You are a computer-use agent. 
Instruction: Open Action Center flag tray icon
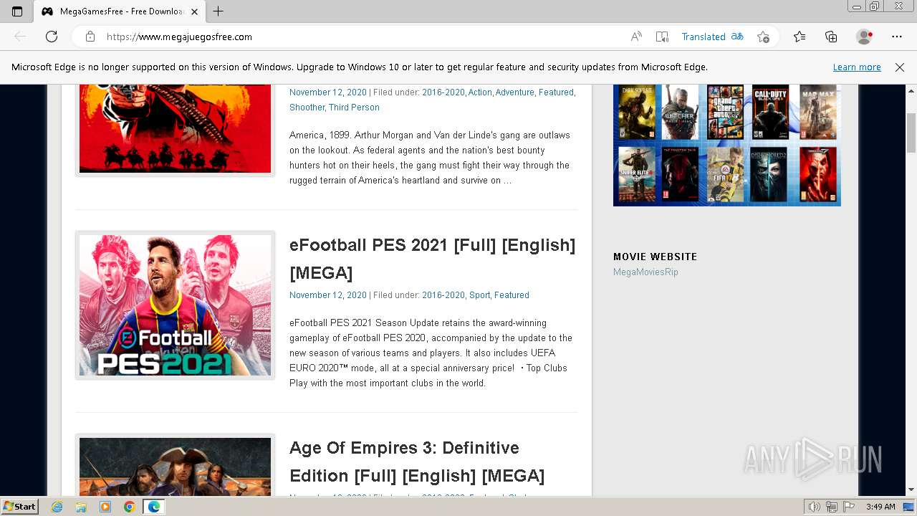tap(849, 507)
